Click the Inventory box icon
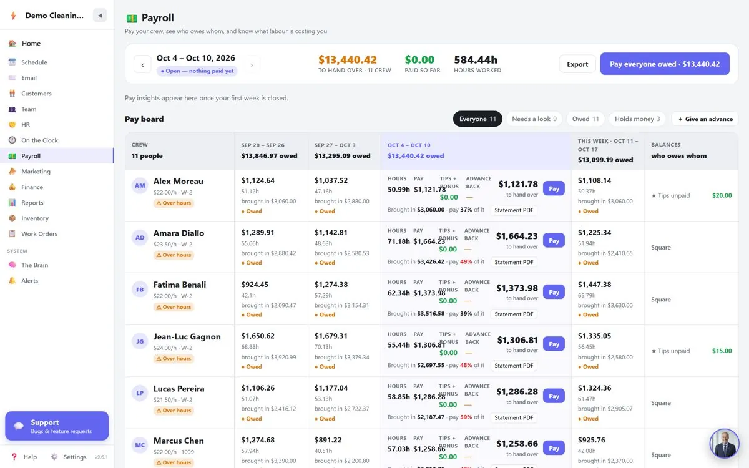 tap(12, 218)
